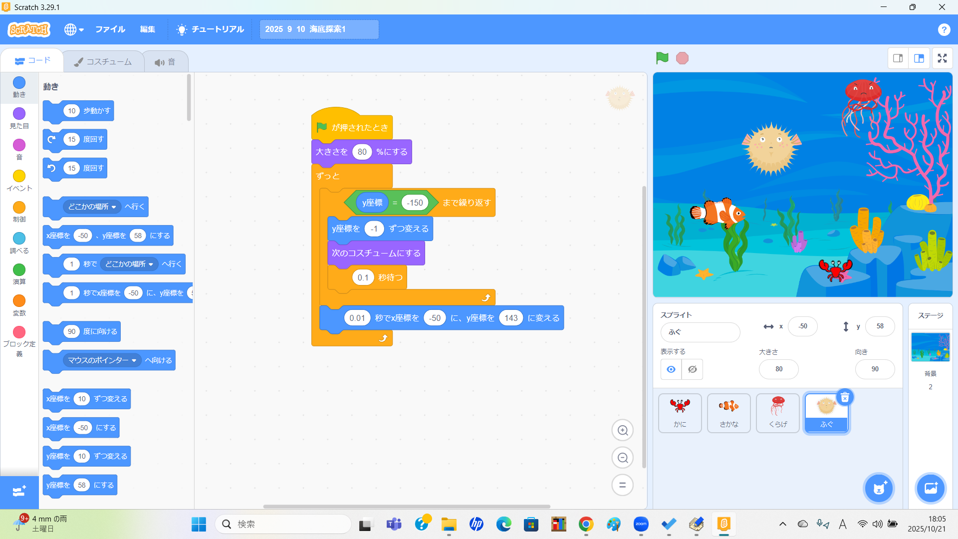This screenshot has width=958, height=539.
Task: Zoom in on the code workspace
Action: click(622, 430)
